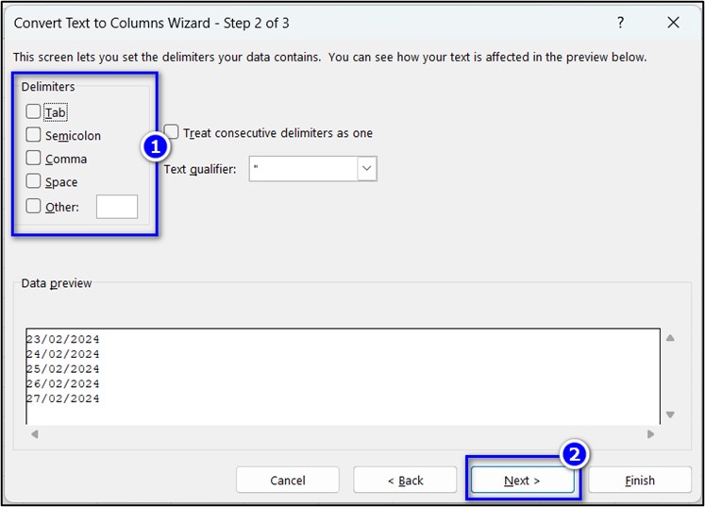Click the Other delimiter text box
The height and width of the screenshot is (507, 705).
coord(117,207)
